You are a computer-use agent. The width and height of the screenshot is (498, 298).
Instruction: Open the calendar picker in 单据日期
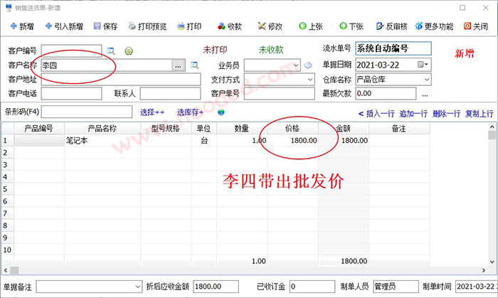click(423, 65)
